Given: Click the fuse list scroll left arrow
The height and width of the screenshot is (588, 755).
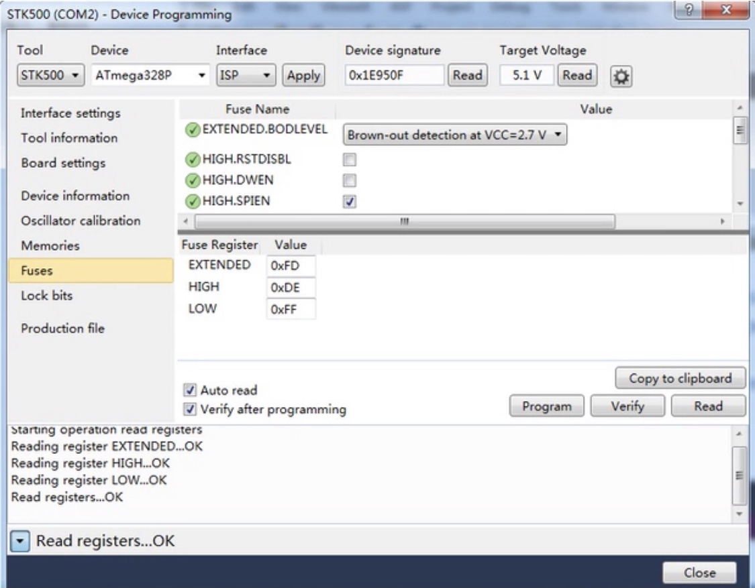Looking at the screenshot, I should point(186,221).
